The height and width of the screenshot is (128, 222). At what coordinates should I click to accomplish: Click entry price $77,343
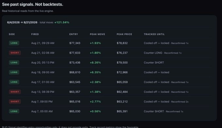point(75,43)
